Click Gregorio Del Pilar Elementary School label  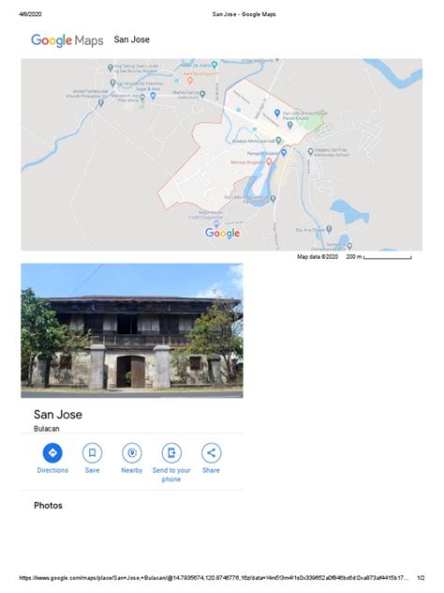(332, 152)
